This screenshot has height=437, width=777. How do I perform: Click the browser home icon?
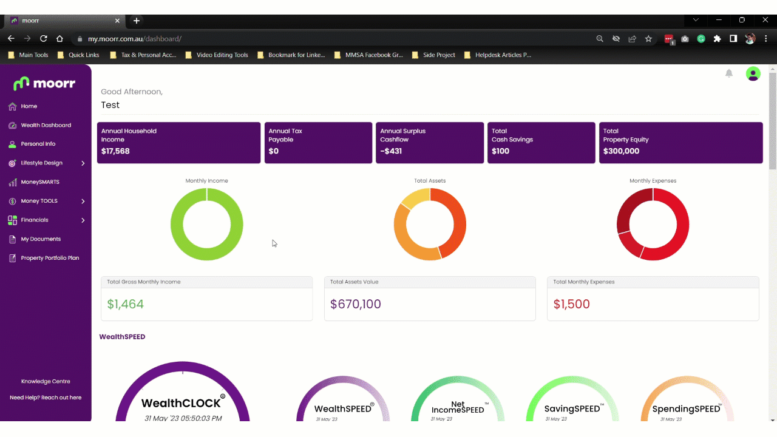coord(59,38)
